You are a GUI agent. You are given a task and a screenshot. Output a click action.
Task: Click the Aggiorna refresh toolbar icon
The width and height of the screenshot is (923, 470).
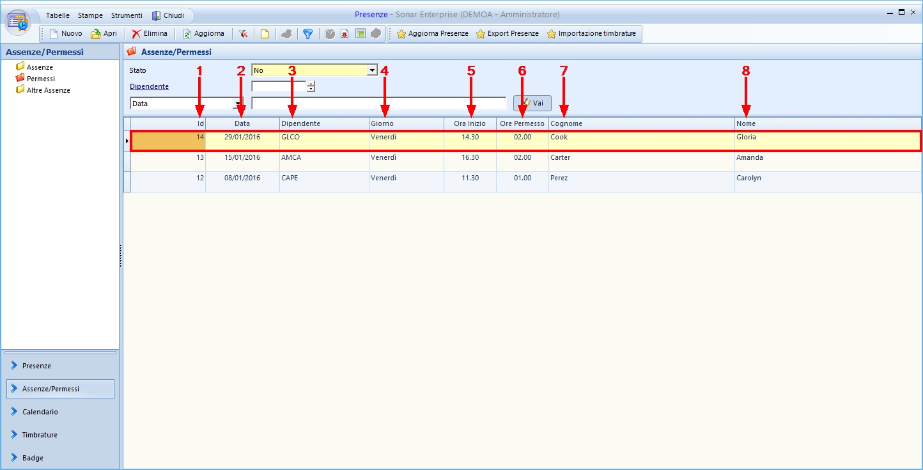(187, 34)
